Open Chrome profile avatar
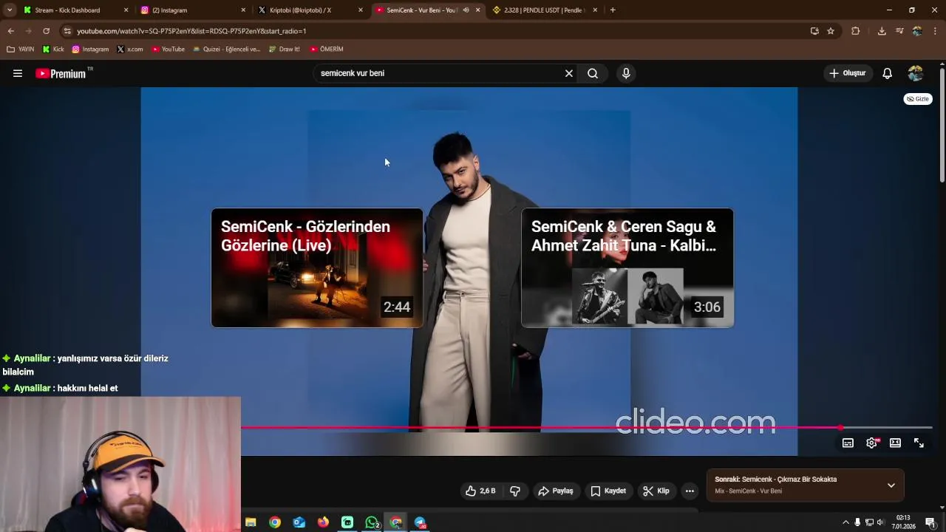The width and height of the screenshot is (946, 532). [x=917, y=31]
